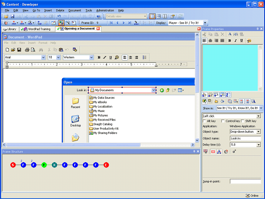Open Help via the blue question mark icon
This screenshot has height=199, width=265.
99,17
